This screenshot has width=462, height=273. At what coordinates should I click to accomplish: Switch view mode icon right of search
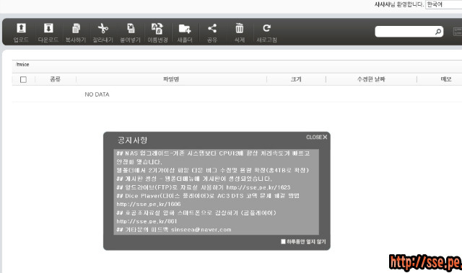click(458, 32)
